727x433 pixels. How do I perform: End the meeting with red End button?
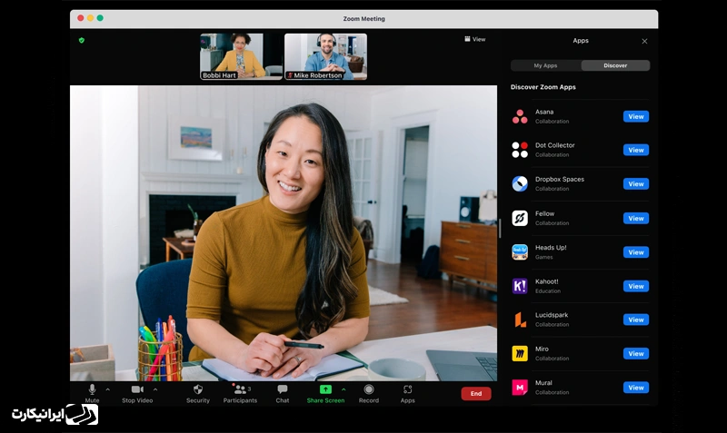pos(476,393)
